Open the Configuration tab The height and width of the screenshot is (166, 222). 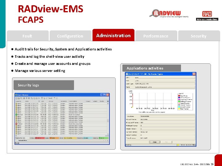(x=70, y=36)
